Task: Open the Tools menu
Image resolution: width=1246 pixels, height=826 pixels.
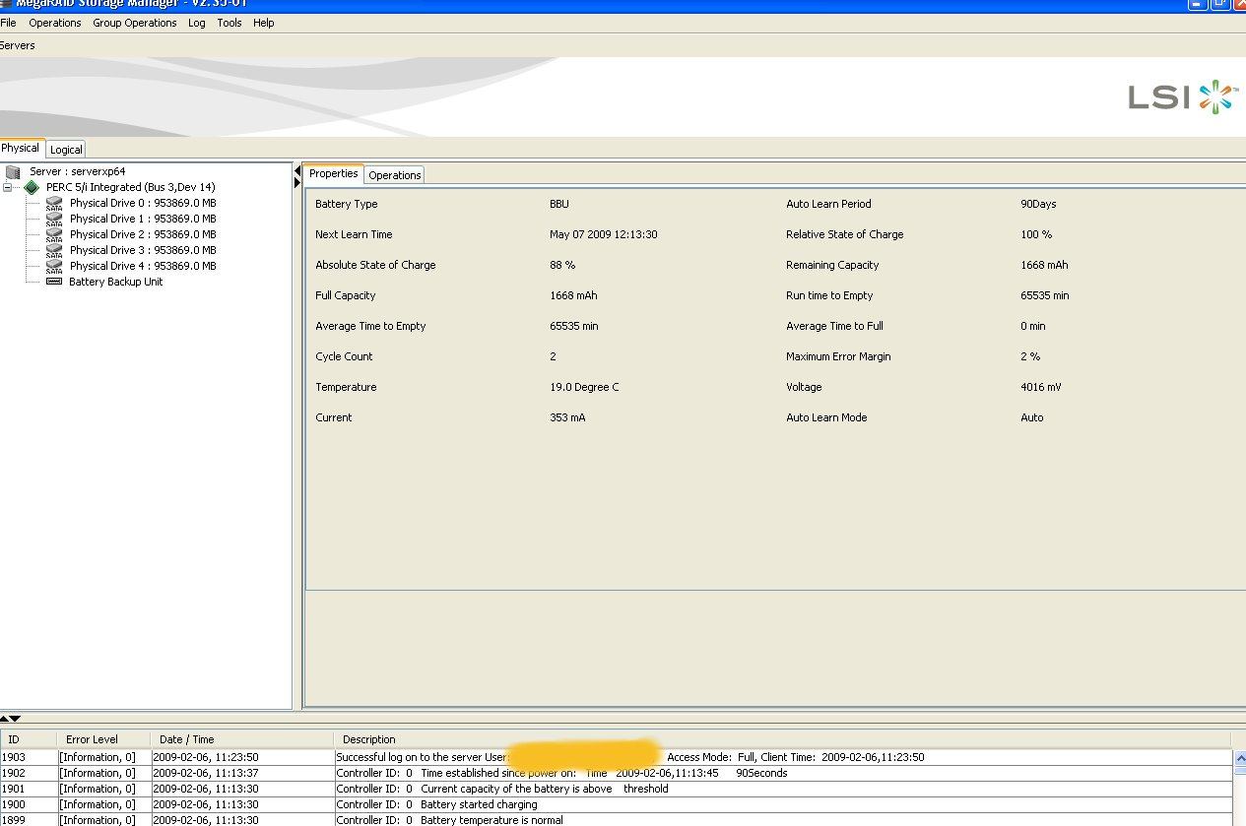Action: pyautogui.click(x=230, y=23)
